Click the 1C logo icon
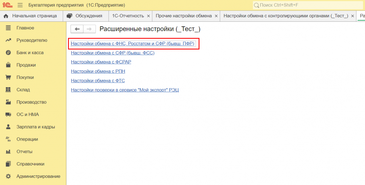The width and height of the screenshot is (365, 185). pyautogui.click(x=8, y=5)
